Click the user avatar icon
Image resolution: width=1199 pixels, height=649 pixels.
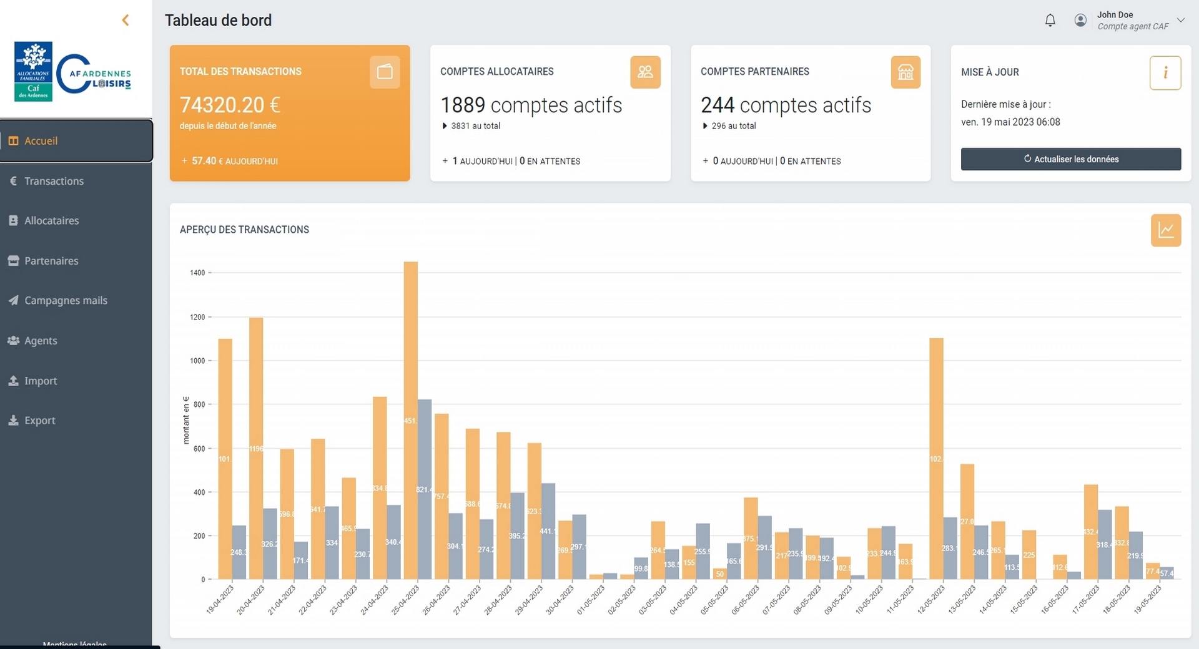[1080, 20]
